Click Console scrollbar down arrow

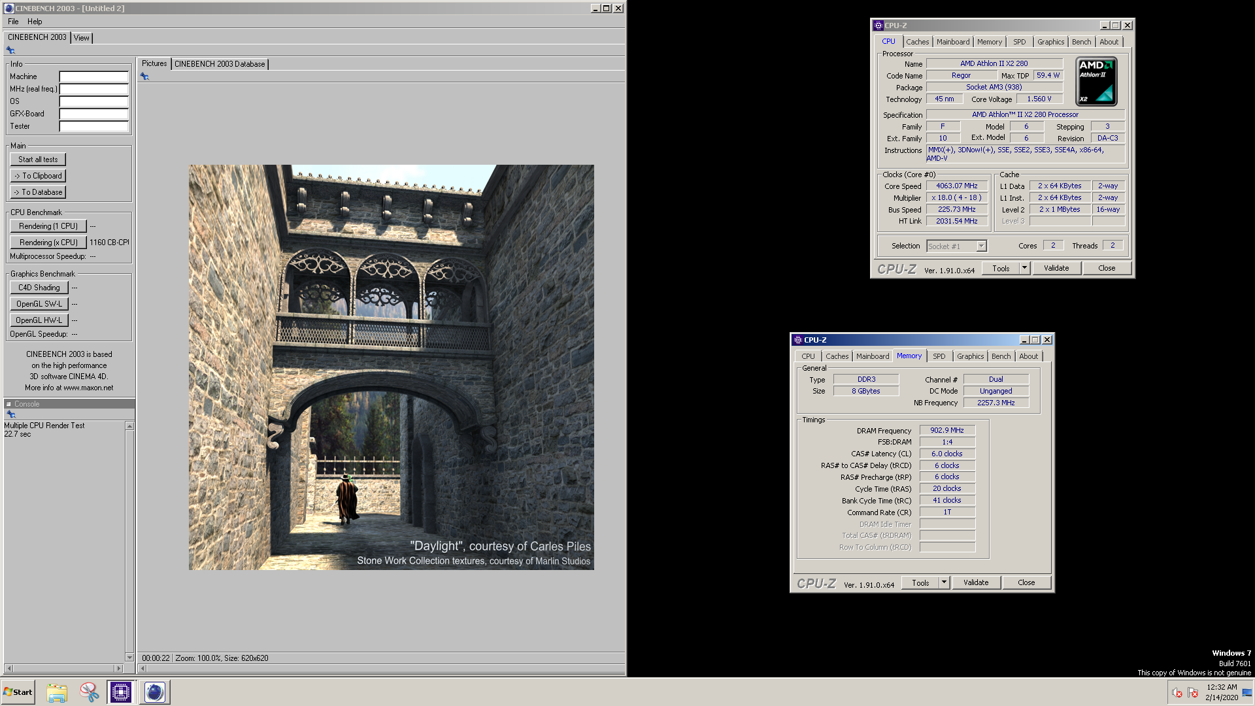(129, 658)
